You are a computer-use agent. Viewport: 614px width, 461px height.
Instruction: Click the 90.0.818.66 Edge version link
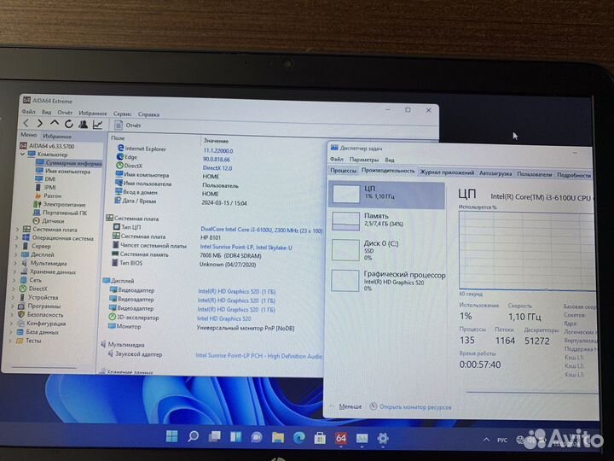tap(217, 159)
